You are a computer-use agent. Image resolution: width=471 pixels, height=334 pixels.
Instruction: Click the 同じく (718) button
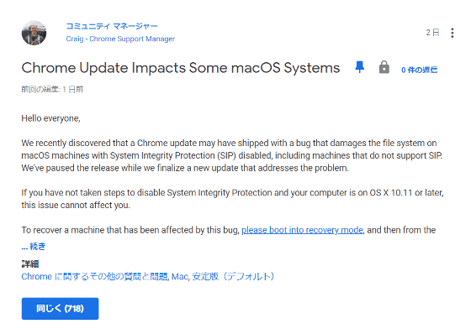60,309
